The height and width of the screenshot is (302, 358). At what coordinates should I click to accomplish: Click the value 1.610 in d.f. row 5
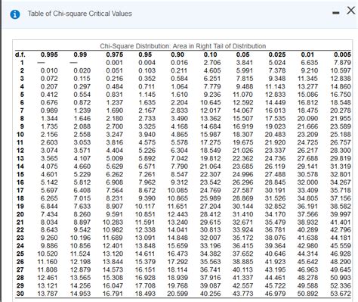[x=179, y=95]
